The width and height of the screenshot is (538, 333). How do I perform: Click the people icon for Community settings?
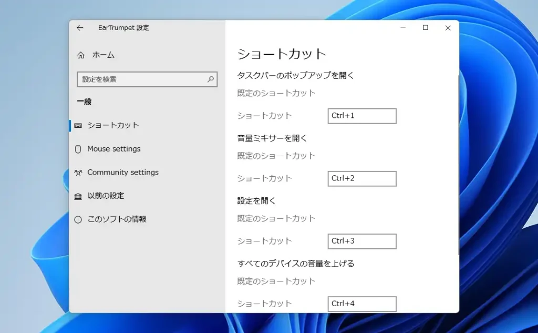pos(80,172)
